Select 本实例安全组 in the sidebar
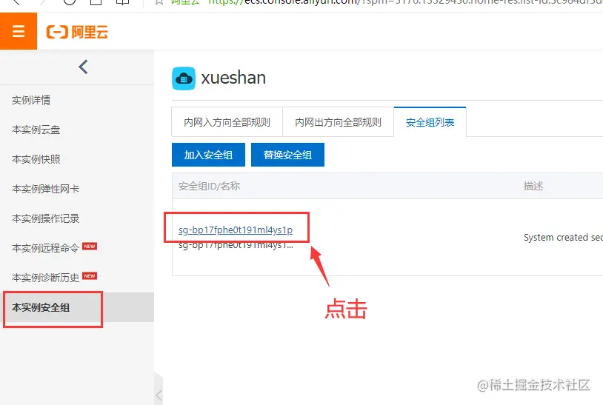Viewport: 603px width, 405px height. tap(41, 307)
